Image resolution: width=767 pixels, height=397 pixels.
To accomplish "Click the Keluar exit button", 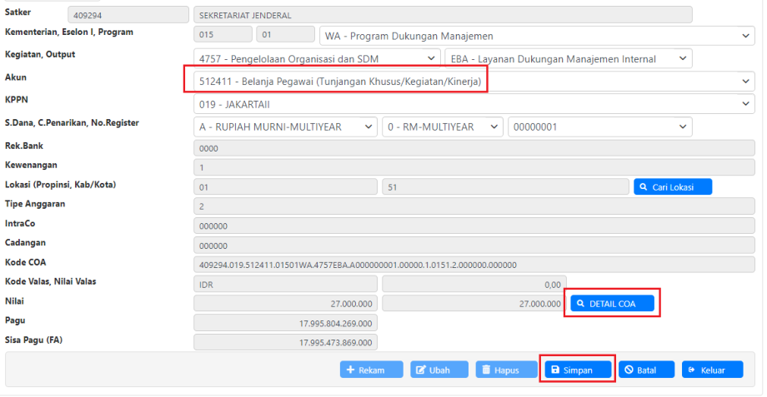I will click(711, 370).
